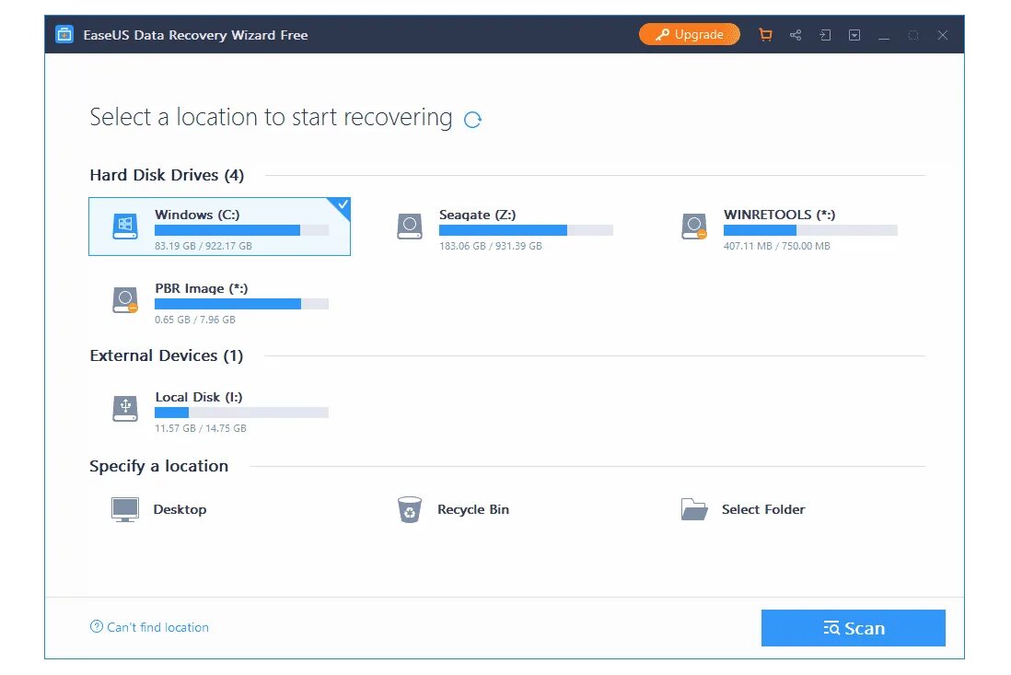Click the Windows (C:) usage bar

(242, 230)
